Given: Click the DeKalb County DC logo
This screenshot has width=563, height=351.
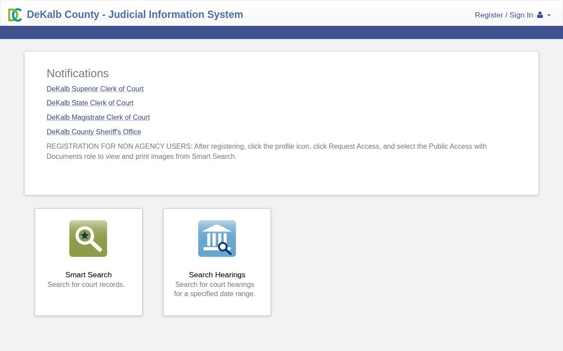Looking at the screenshot, I should (15, 15).
